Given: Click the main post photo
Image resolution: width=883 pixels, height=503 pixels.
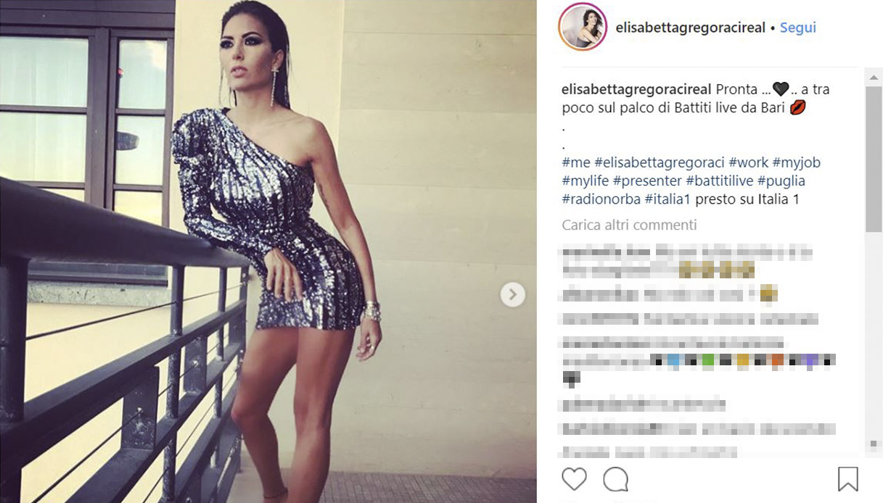Looking at the screenshot, I should coord(268,251).
